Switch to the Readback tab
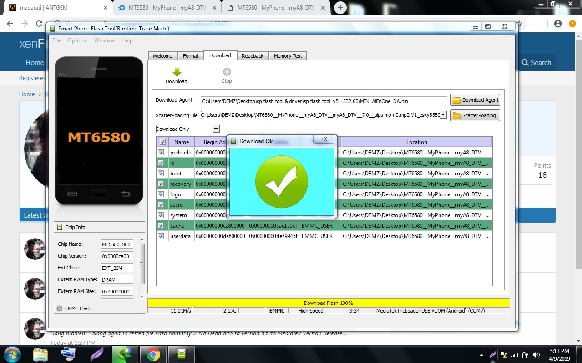 tap(253, 56)
